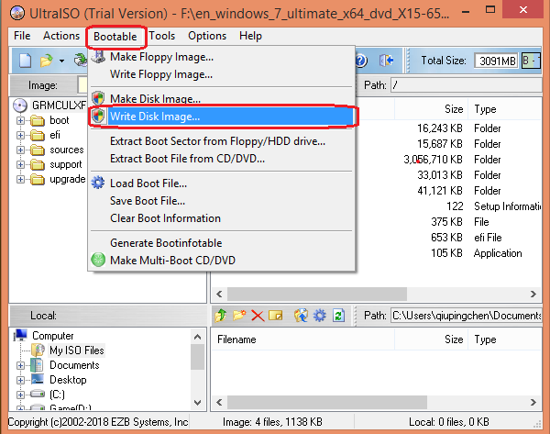Choose Write Disk Image from the menu
Screen dimensions: 550x434
221,117
